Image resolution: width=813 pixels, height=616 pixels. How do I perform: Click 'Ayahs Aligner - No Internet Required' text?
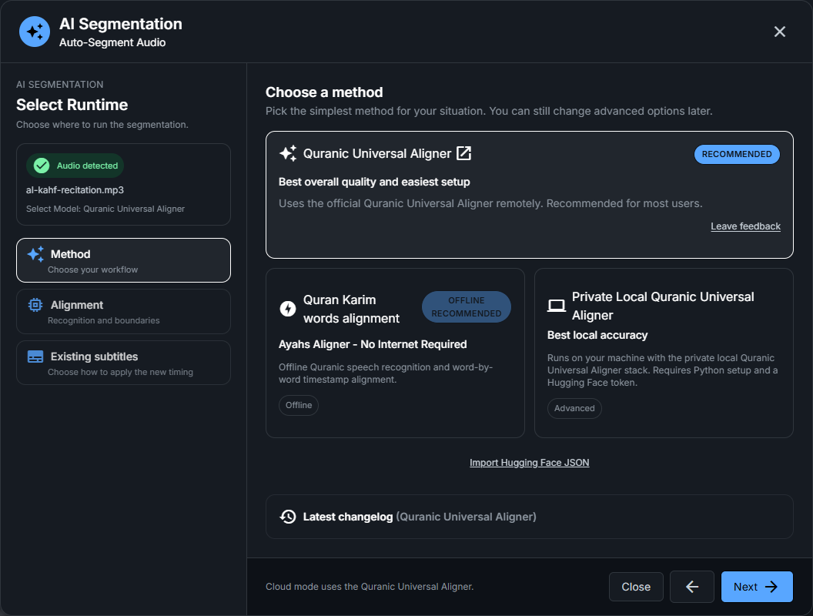(373, 344)
